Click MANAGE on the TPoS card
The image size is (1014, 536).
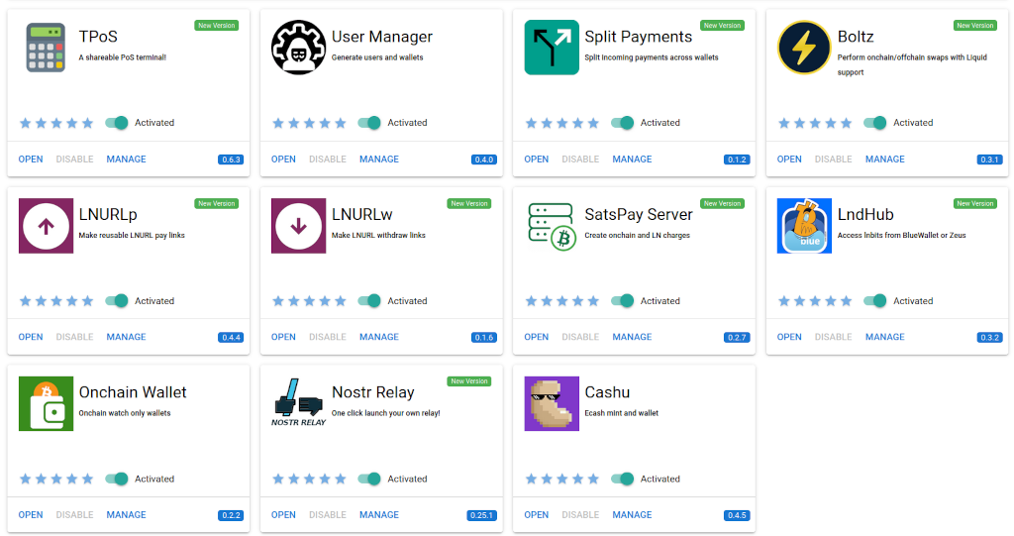pos(126,160)
